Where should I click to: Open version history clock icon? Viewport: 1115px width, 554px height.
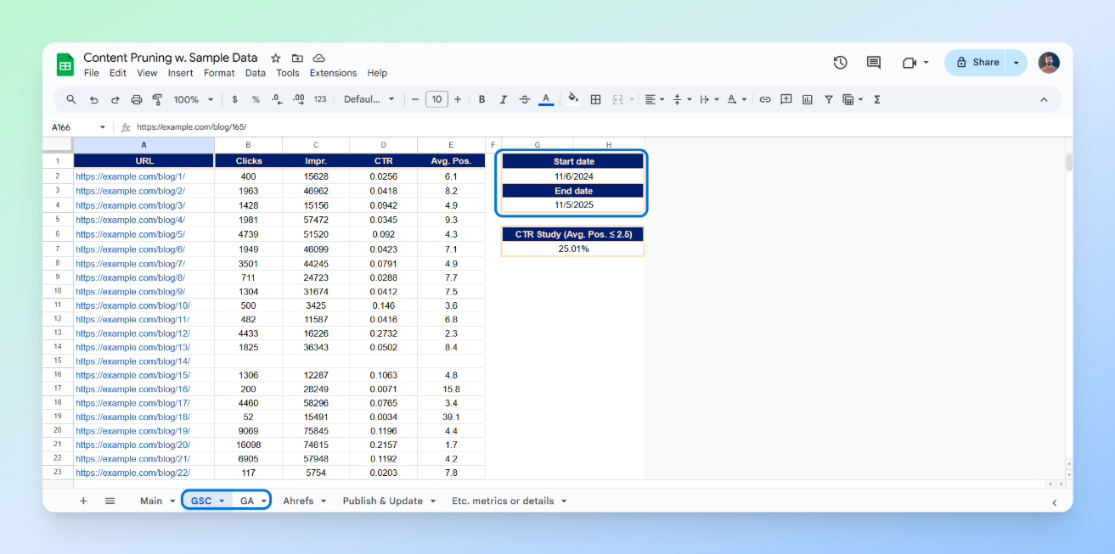click(840, 62)
